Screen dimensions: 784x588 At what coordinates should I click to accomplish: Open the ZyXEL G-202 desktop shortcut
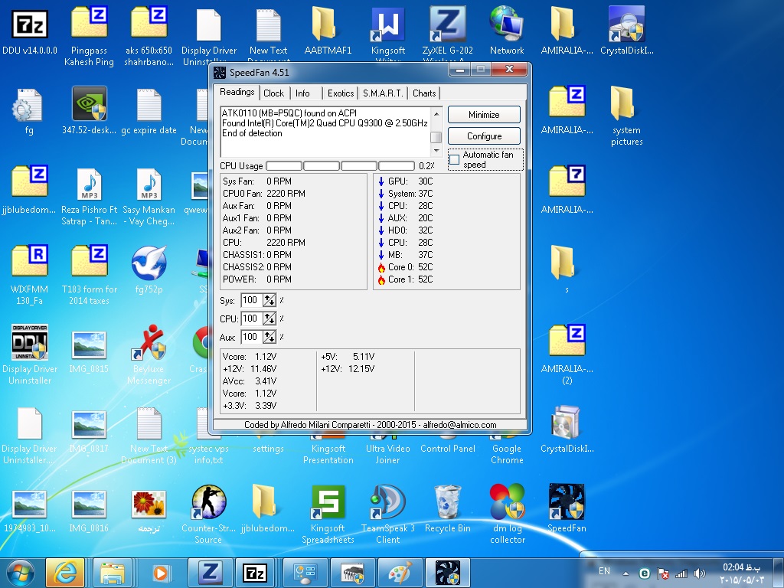[447, 24]
